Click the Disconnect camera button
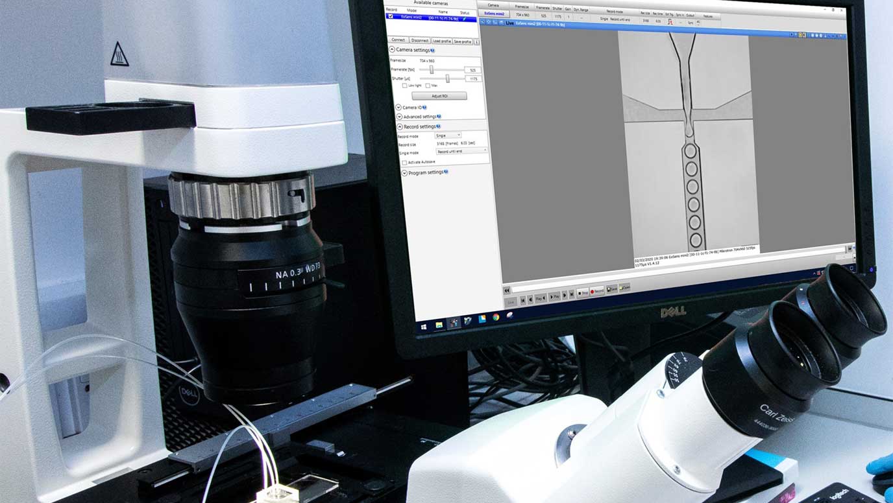Image resolution: width=893 pixels, height=503 pixels. click(x=420, y=40)
